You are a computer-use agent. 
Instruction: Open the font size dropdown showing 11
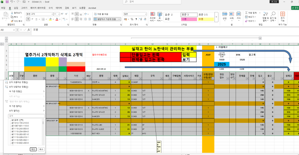(58, 14)
